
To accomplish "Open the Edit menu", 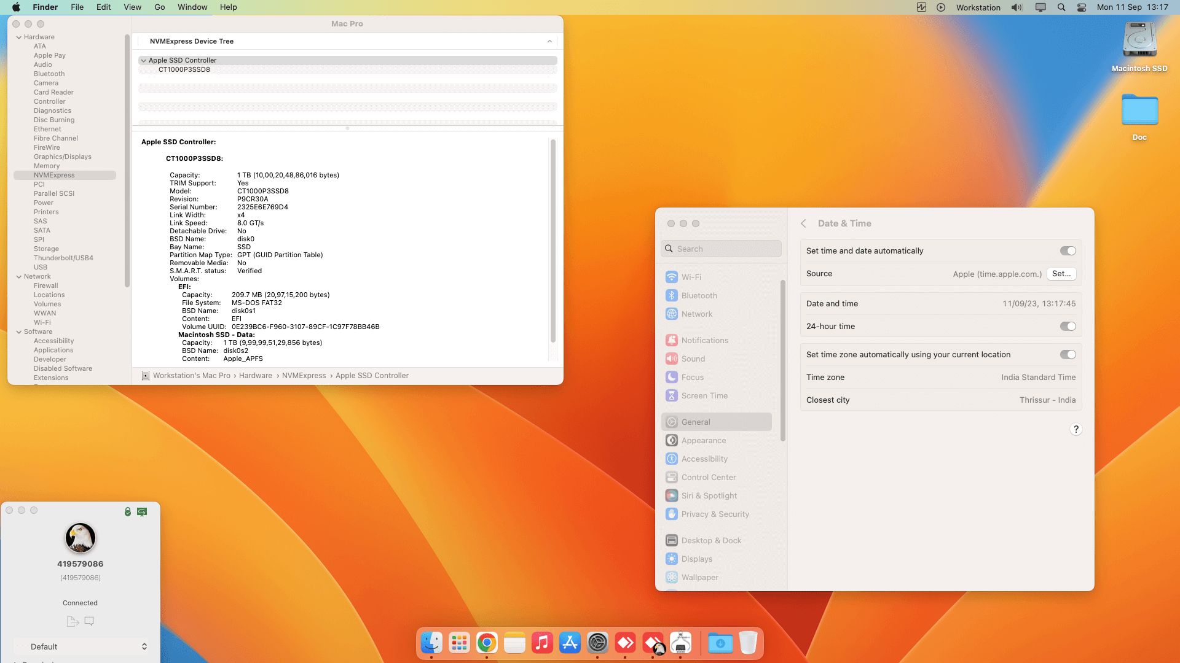I will 104,7.
